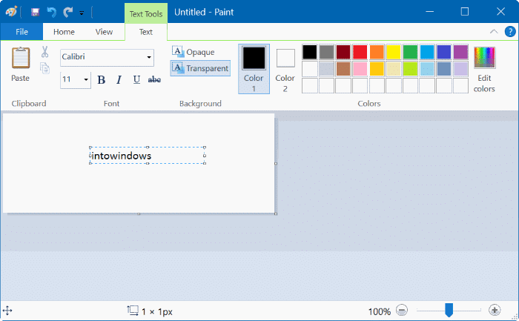Viewport: 519px width, 321px height.
Task: Select Transparent background option
Action: tap(200, 68)
